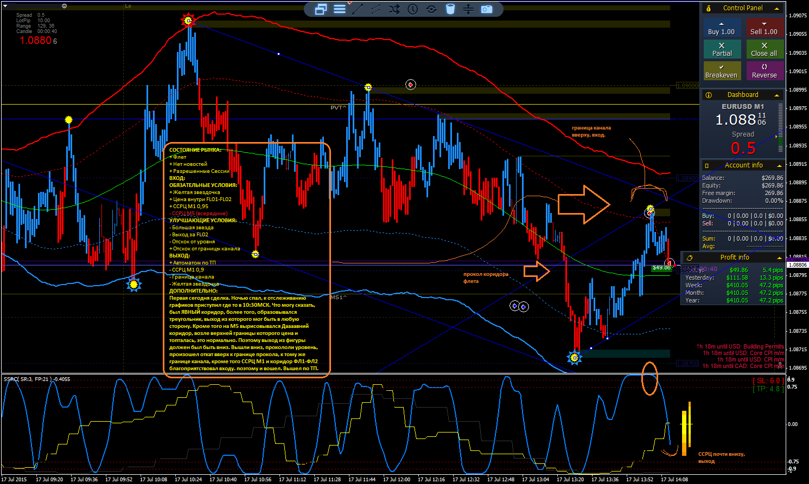Click the Partial close button

pos(722,49)
